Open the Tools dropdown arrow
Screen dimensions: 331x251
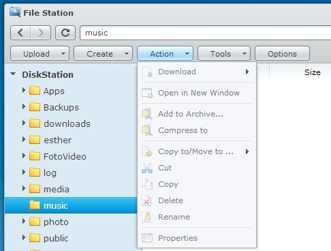pyautogui.click(x=245, y=54)
